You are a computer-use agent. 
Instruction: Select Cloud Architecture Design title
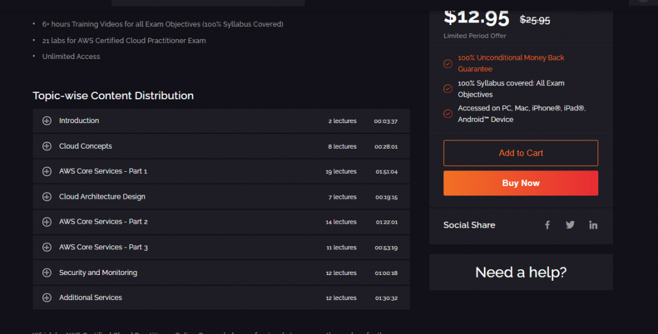click(x=102, y=197)
